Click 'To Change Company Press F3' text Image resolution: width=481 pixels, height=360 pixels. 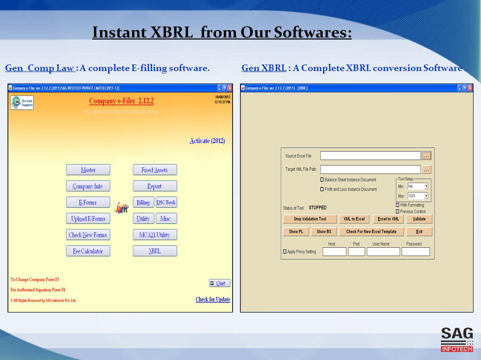35,279
